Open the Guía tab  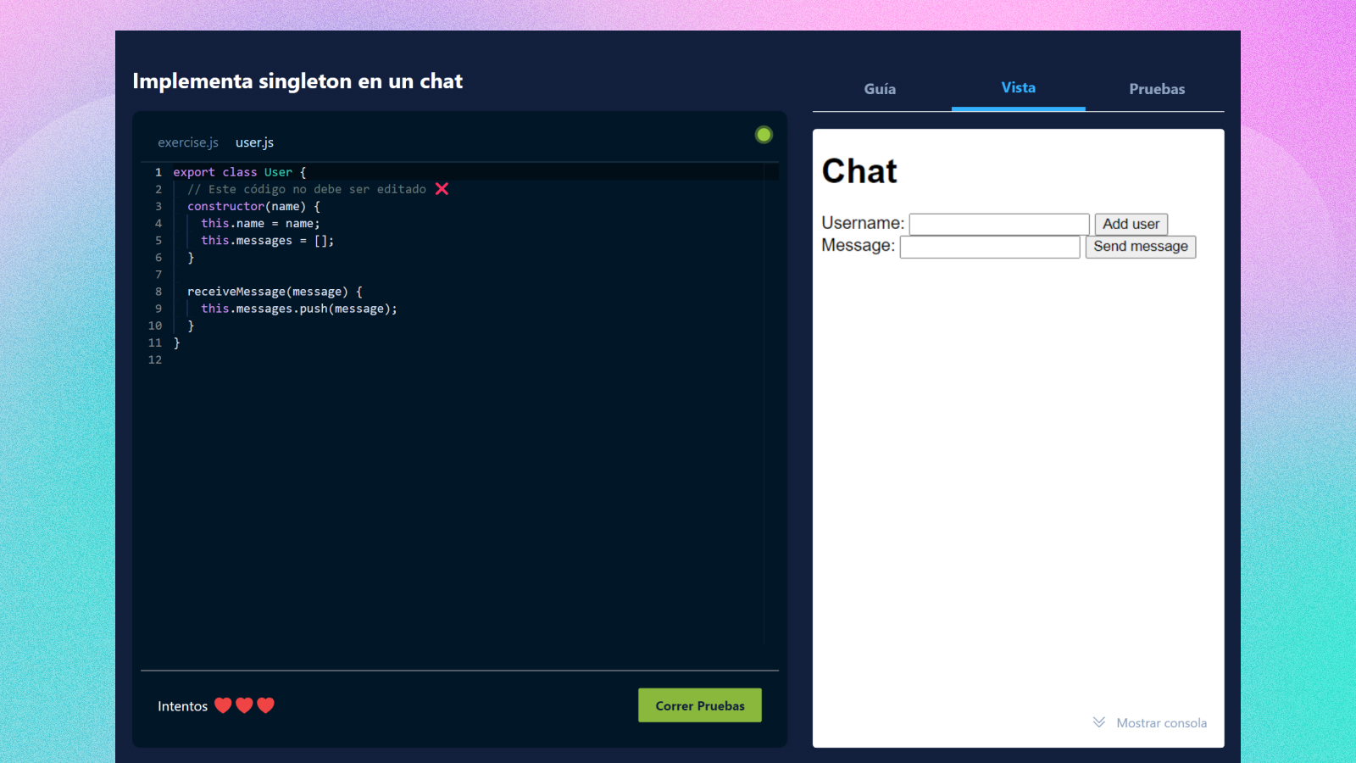(880, 89)
